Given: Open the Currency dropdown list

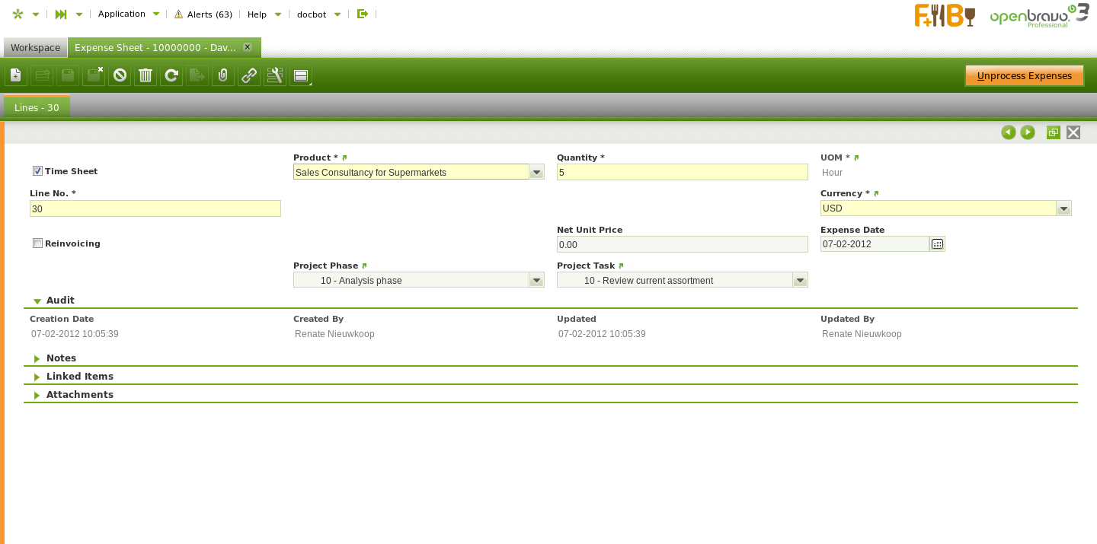Looking at the screenshot, I should [1063, 208].
